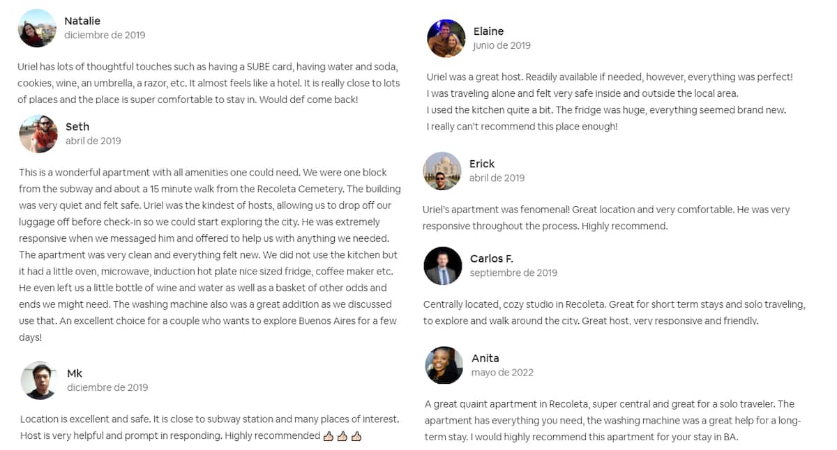This screenshot has height=450, width=837.
Task: Click the reviewer name Natalie
Action: 82,21
